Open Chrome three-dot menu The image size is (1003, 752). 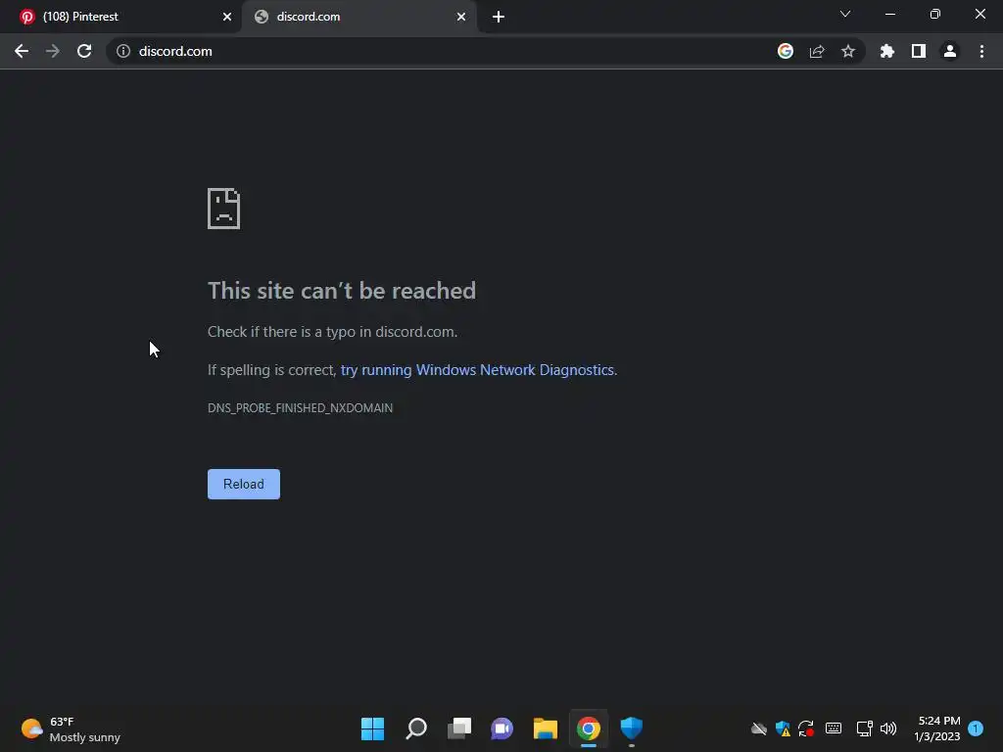[981, 51]
